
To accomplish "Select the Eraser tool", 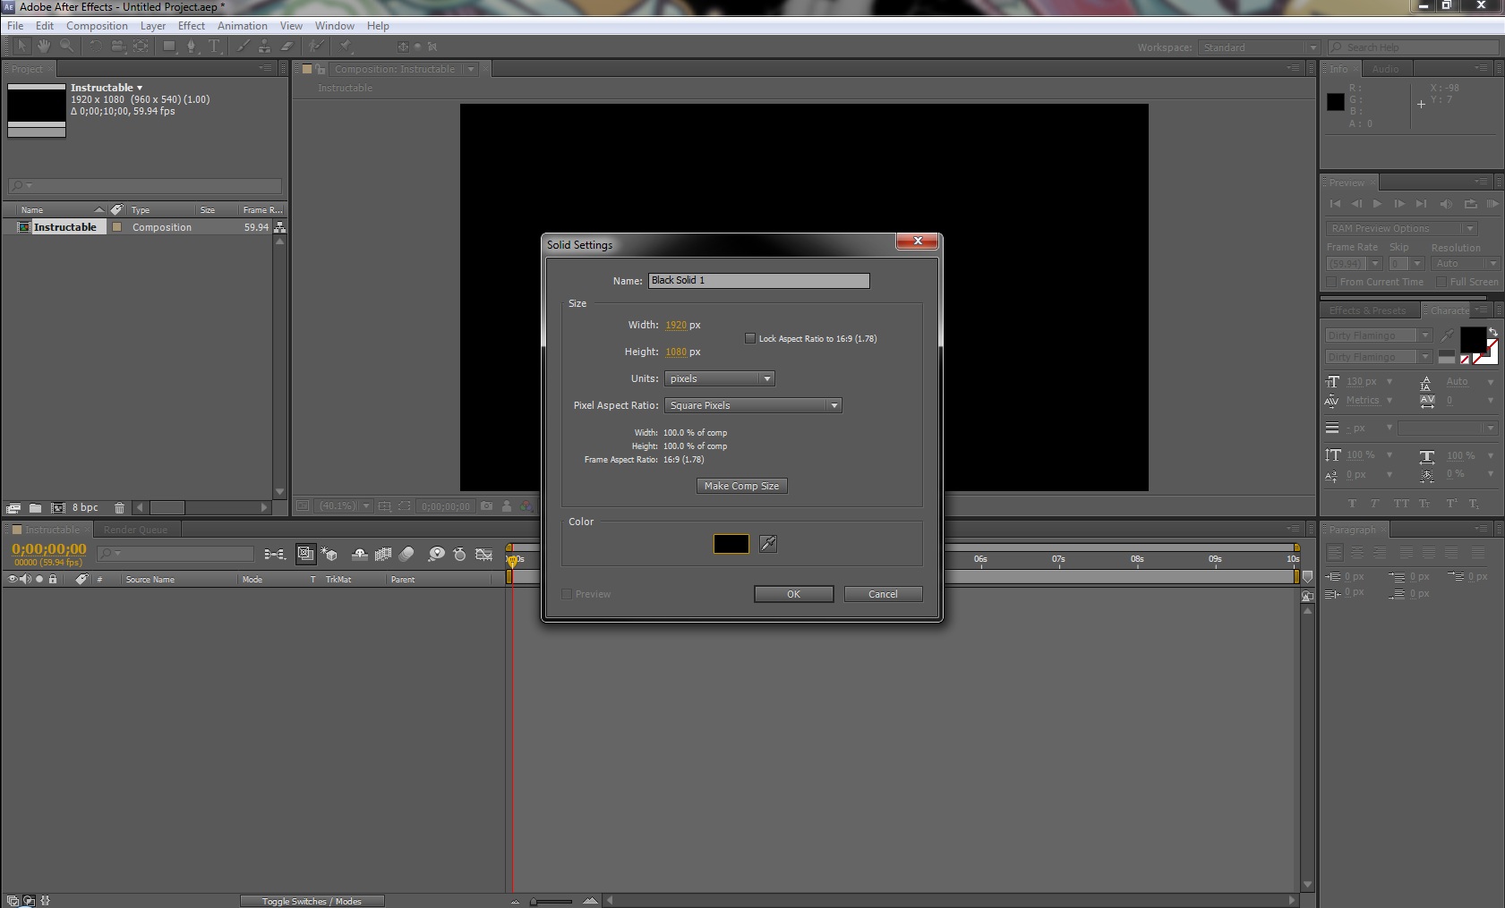I will coord(286,46).
